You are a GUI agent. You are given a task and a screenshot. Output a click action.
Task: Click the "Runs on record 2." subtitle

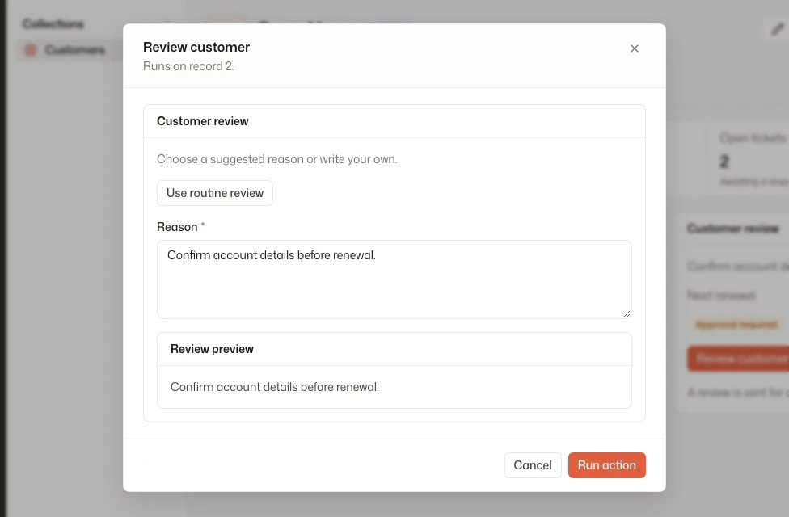click(x=188, y=66)
